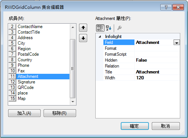Click the members list scrollbar thumb
188x138 pixels.
click(x=73, y=69)
